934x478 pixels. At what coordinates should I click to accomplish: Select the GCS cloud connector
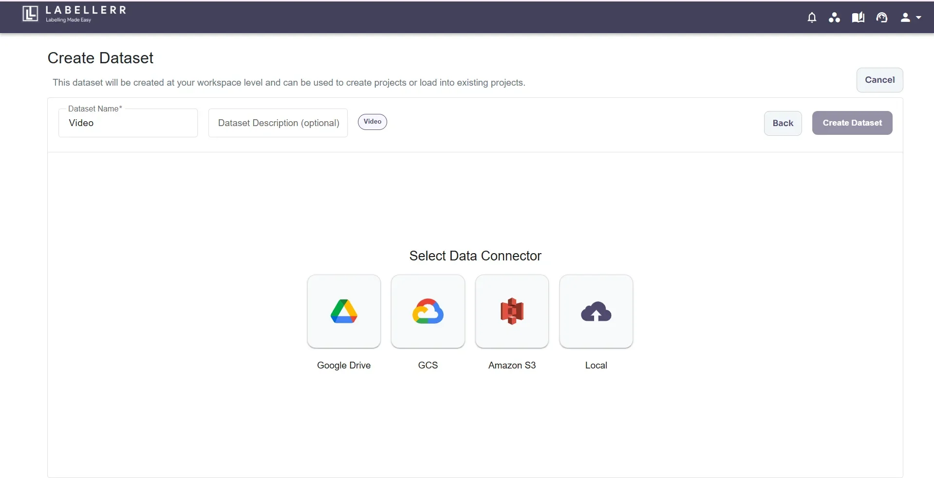428,312
